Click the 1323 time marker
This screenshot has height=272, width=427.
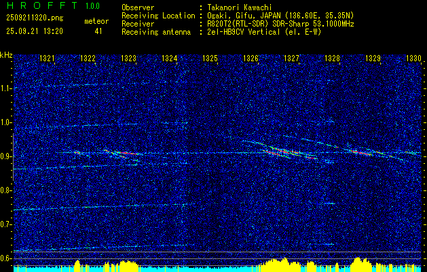pos(128,58)
